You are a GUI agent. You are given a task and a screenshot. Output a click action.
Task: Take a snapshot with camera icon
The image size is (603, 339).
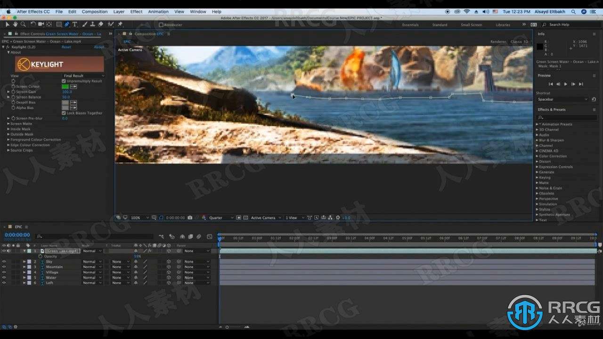coord(190,218)
